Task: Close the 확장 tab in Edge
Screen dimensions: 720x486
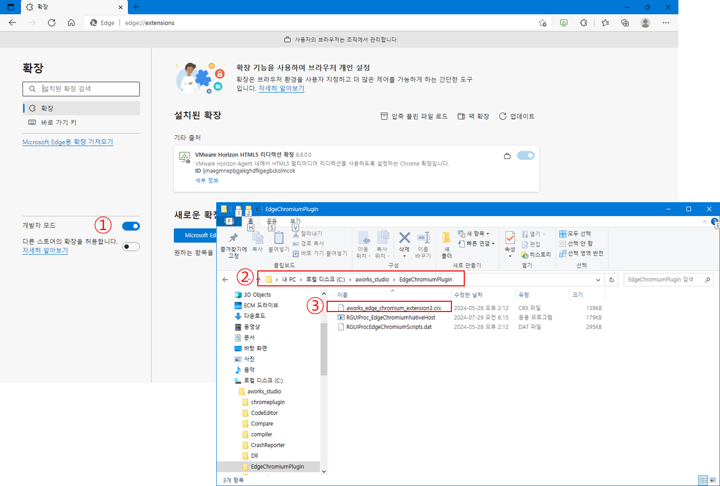Action: click(x=120, y=7)
